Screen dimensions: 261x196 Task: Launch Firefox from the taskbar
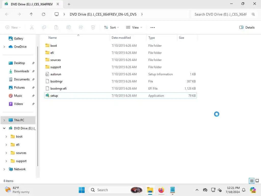click(161, 190)
